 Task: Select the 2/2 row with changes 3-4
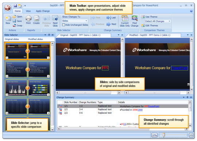(123, 110)
